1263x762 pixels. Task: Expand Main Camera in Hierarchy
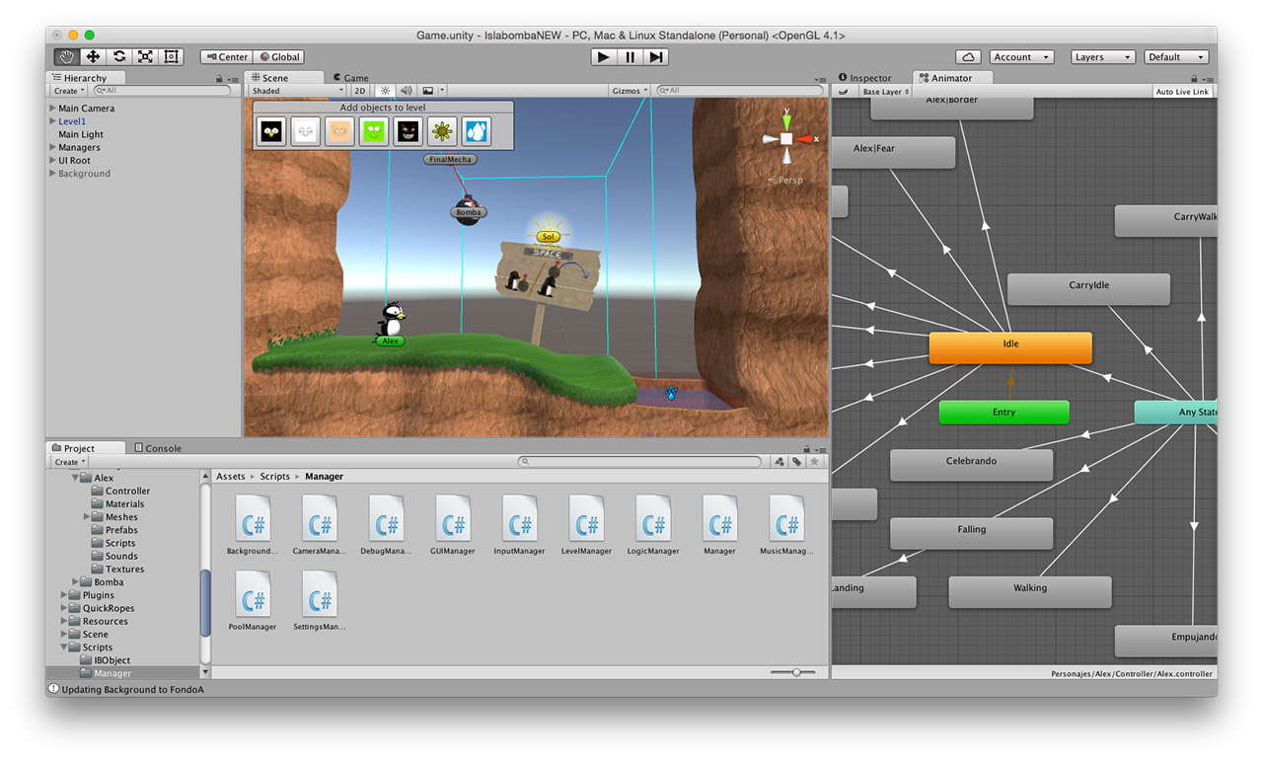pyautogui.click(x=53, y=109)
